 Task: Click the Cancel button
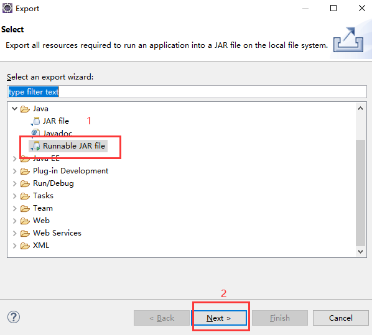pos(340,318)
